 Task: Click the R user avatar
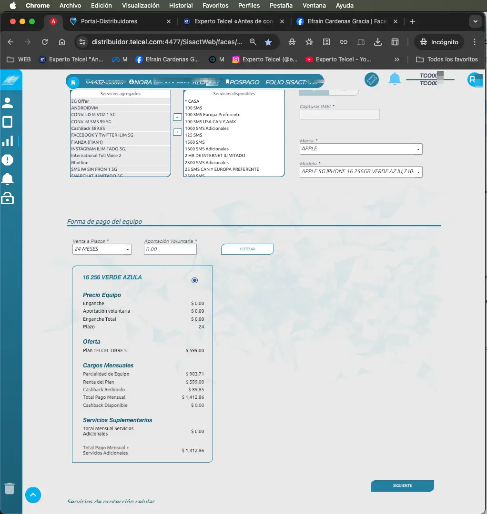(474, 79)
